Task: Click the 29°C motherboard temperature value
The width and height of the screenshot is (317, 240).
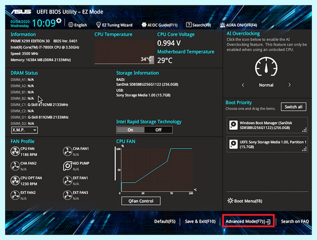Action: click(x=165, y=60)
